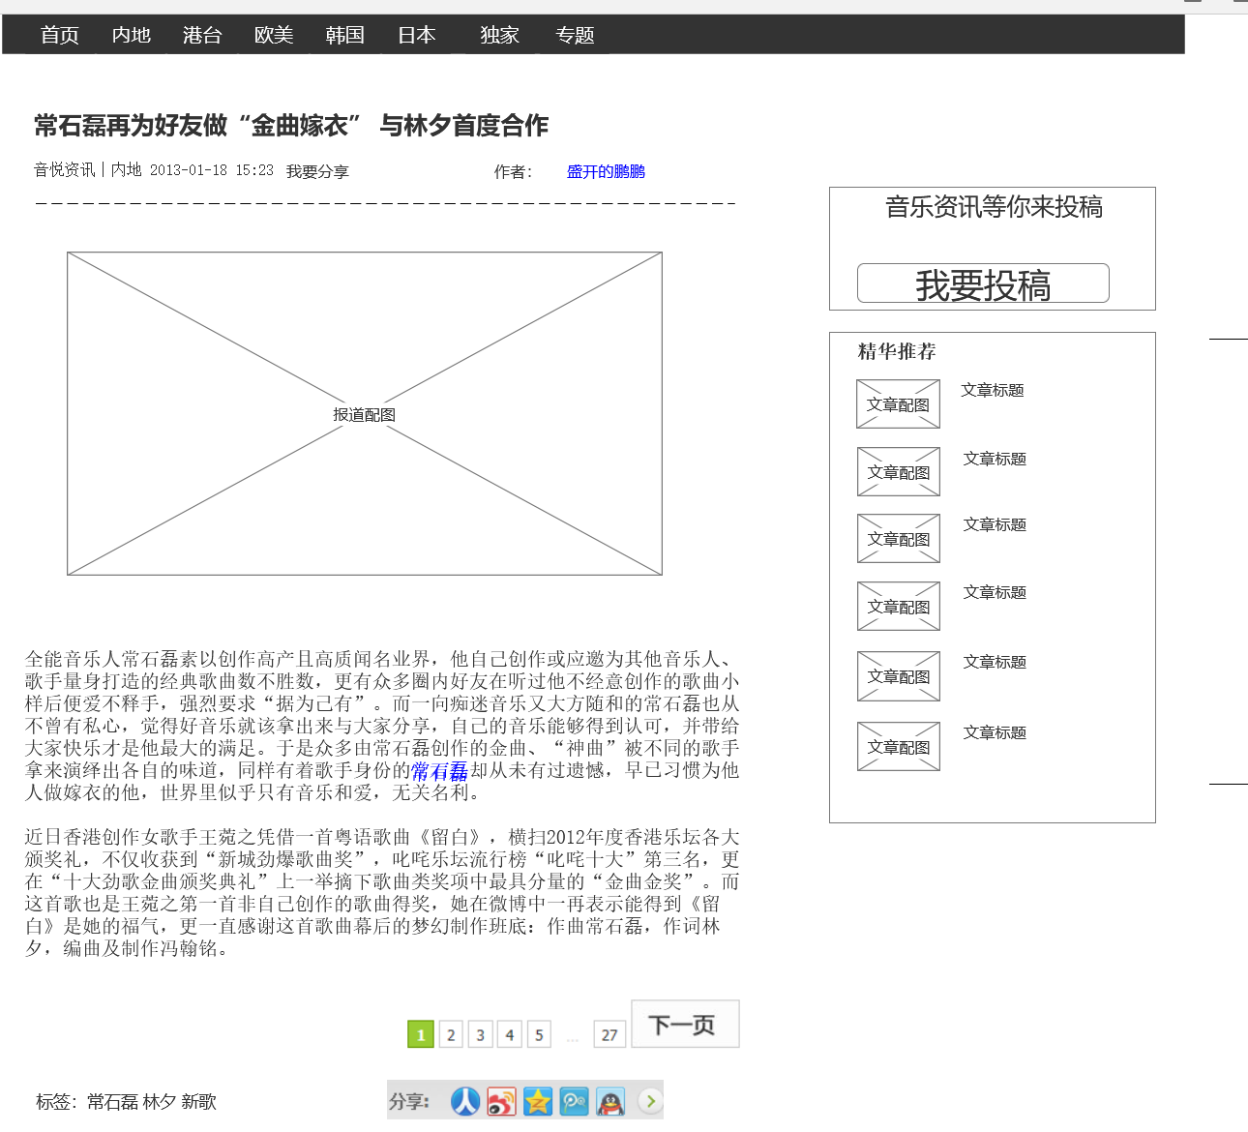Viewport: 1248px width, 1132px height.
Task: Open the 独家 nav item
Action: [x=500, y=35]
